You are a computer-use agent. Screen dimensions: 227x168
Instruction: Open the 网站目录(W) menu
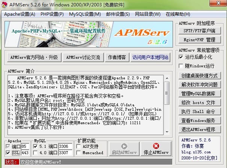(147, 14)
